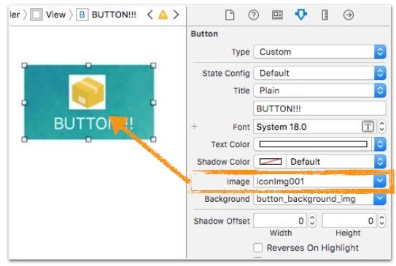Click the Shadow Color swatch
This screenshot has height=266, width=396.
point(271,162)
